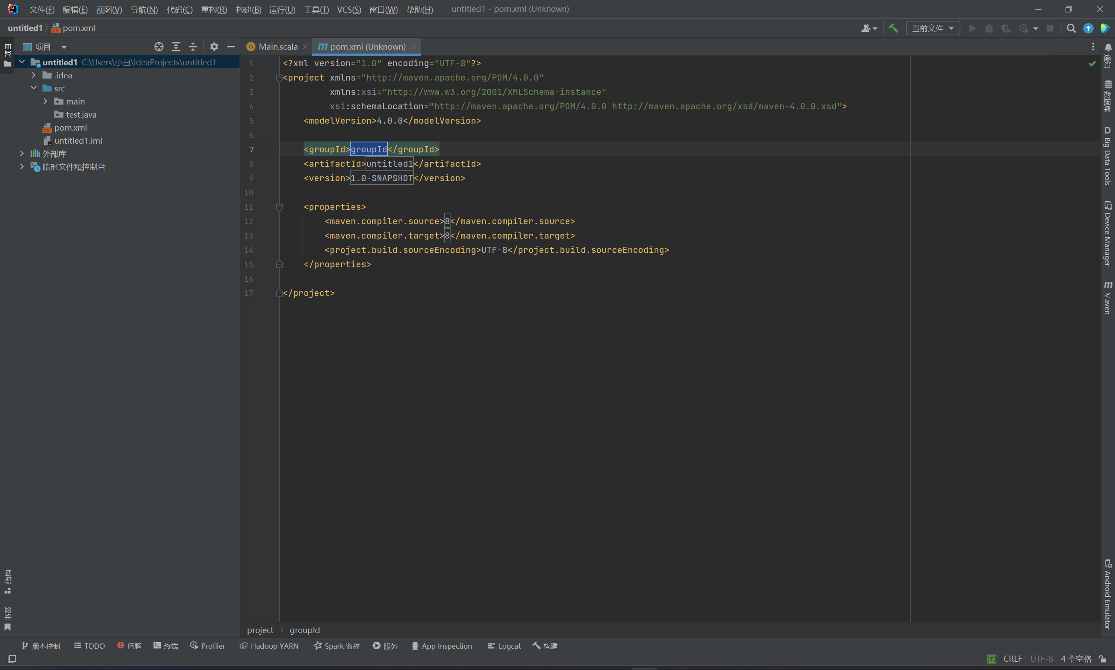The width and height of the screenshot is (1115, 670).
Task: Click the search everywhere magnifier icon
Action: tap(1071, 28)
